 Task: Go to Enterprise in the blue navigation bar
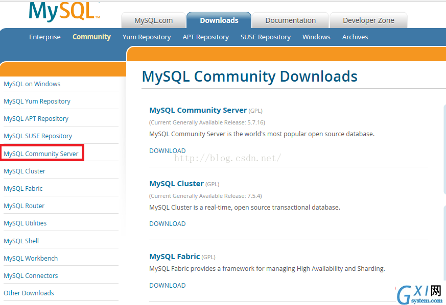[x=45, y=37]
